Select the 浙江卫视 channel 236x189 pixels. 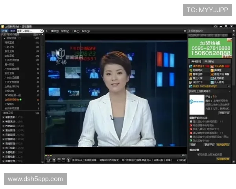(21, 51)
